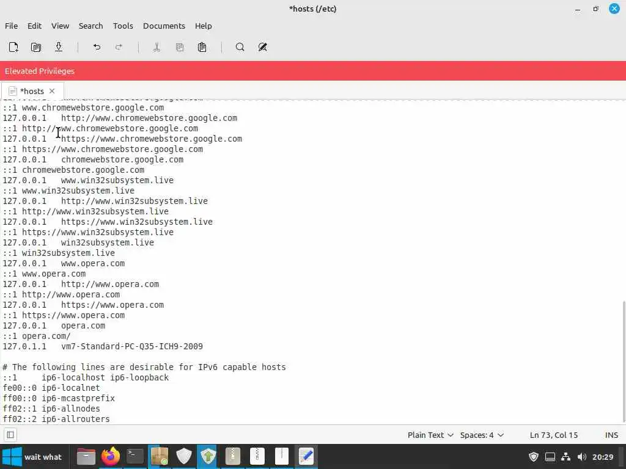The height and width of the screenshot is (469, 626).
Task: Expand the Spaces: 4 tab width dropdown
Action: (482, 435)
